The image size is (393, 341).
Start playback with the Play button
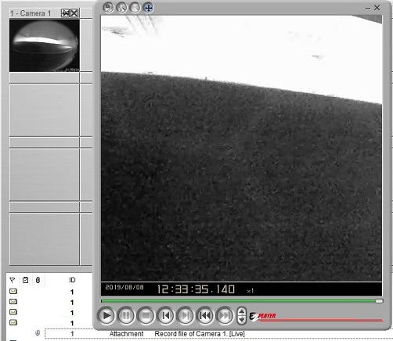coord(106,316)
